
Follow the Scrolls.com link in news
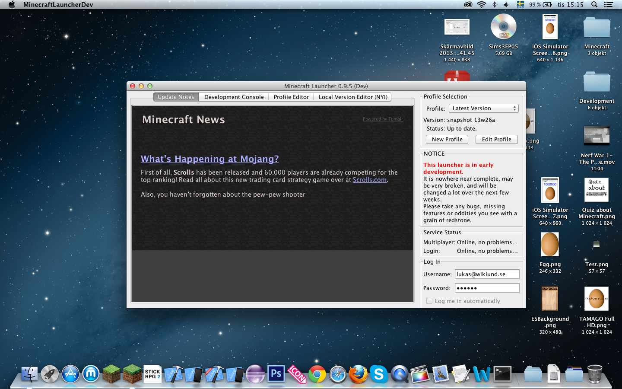tap(369, 180)
